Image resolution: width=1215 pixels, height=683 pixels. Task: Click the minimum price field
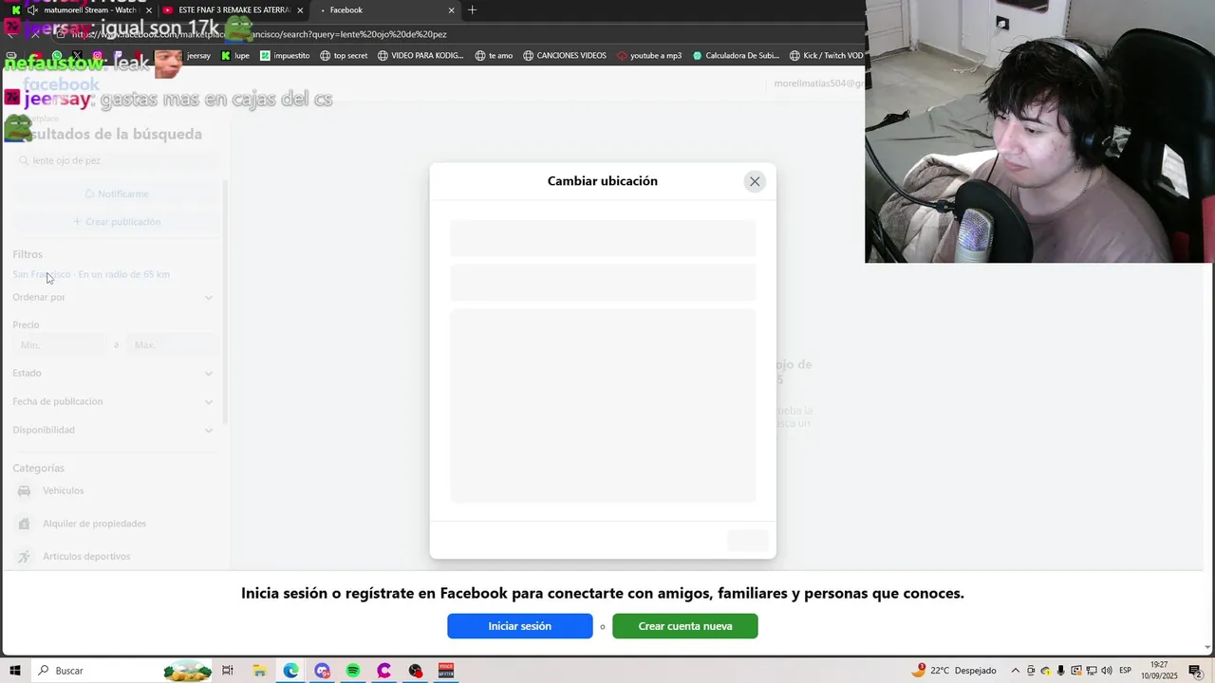pos(59,345)
